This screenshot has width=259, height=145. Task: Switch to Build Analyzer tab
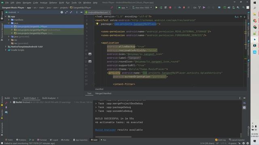click(49, 98)
